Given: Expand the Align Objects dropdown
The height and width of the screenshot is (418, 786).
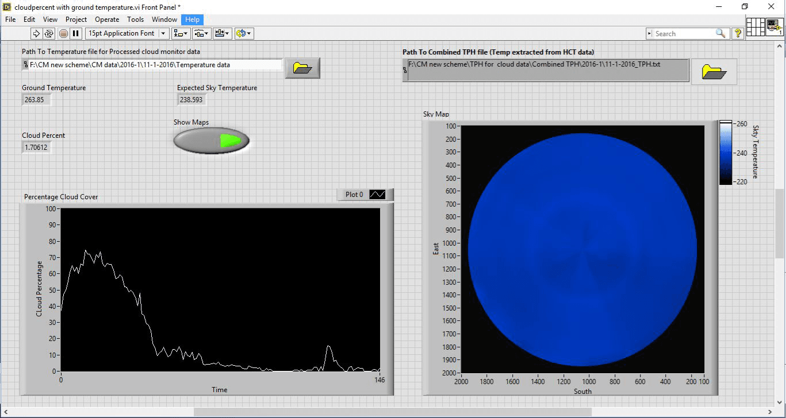Looking at the screenshot, I should (181, 33).
